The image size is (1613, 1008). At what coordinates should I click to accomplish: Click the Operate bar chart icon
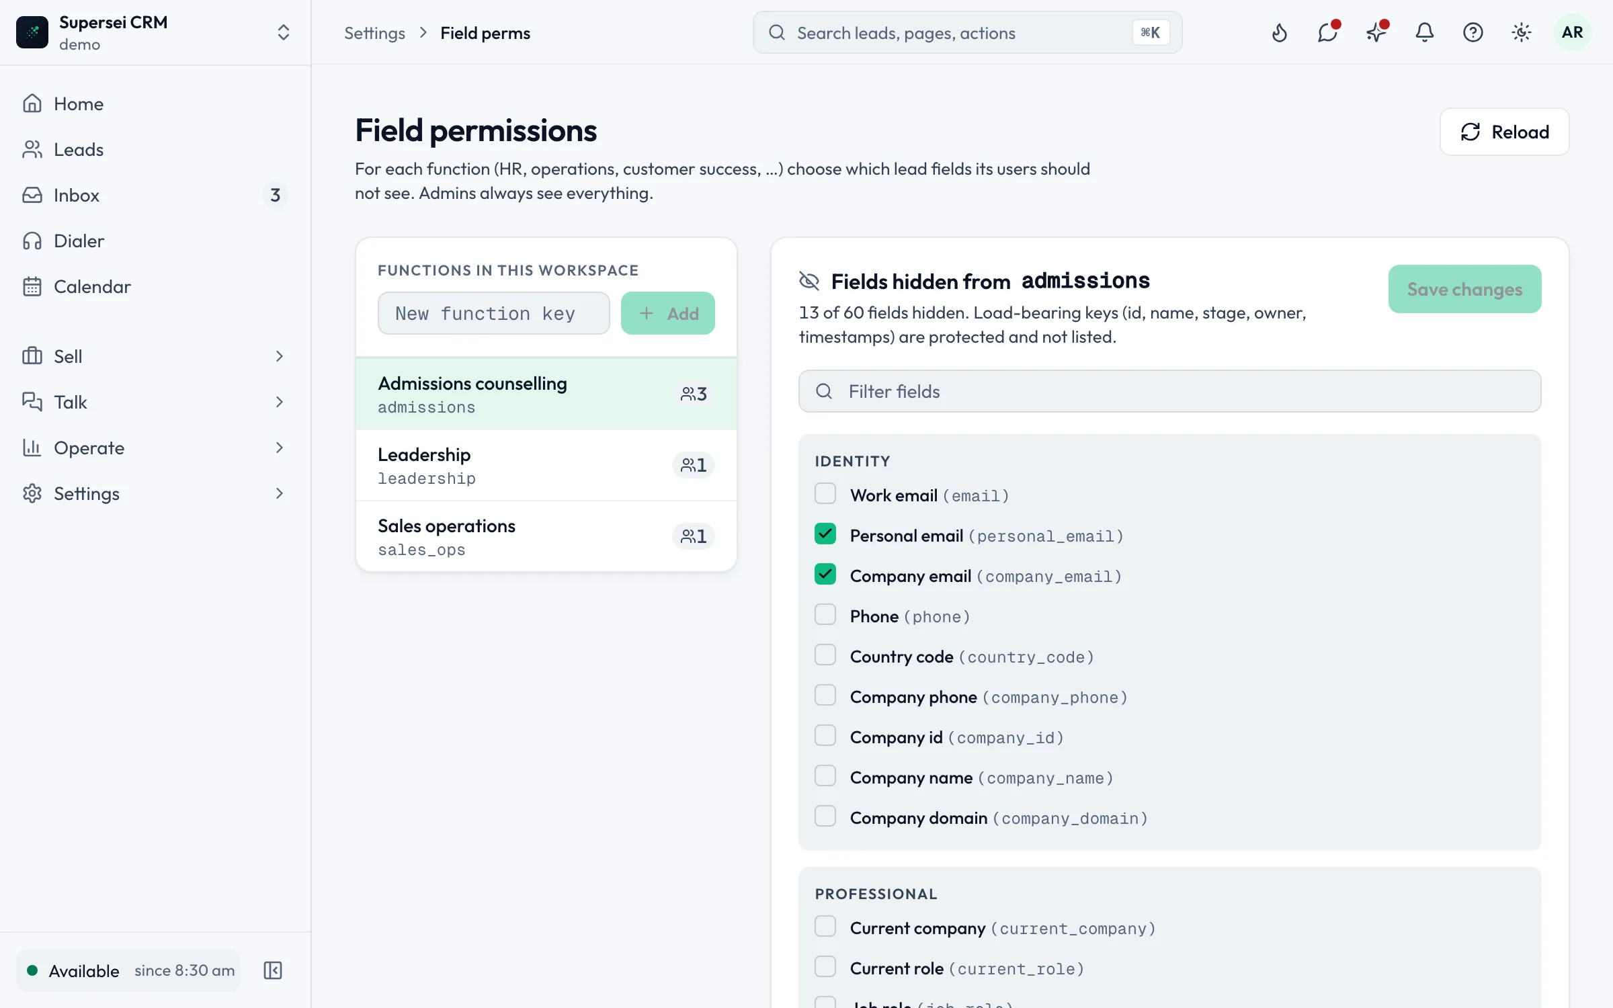(x=32, y=448)
